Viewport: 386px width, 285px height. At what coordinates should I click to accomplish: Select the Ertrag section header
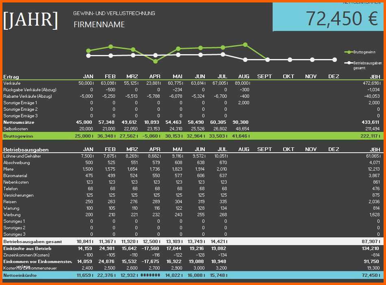click(x=11, y=77)
